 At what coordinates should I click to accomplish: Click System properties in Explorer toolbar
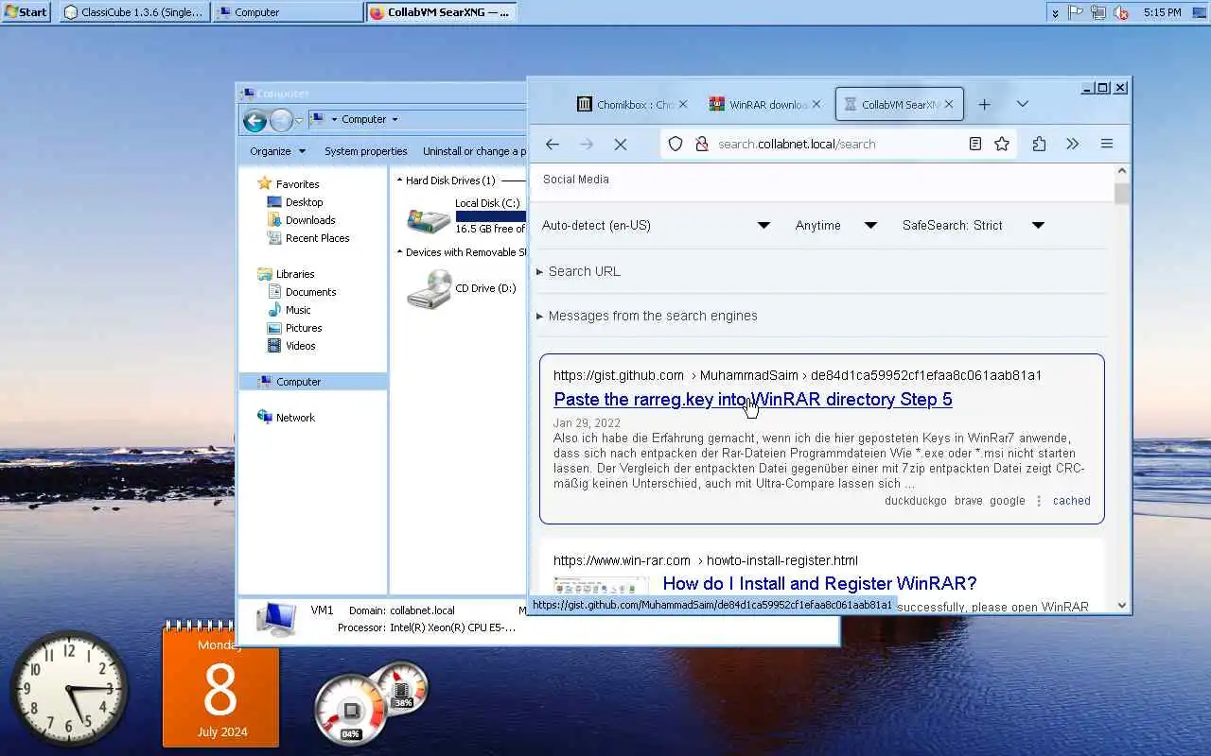coord(365,151)
